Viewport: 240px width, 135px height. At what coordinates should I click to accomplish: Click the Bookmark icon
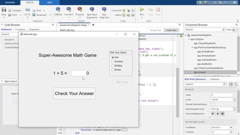34,15
